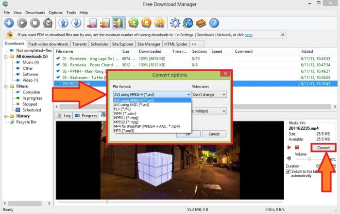Open the Video size dropdown
This screenshot has height=214, width=340.
[x=209, y=94]
